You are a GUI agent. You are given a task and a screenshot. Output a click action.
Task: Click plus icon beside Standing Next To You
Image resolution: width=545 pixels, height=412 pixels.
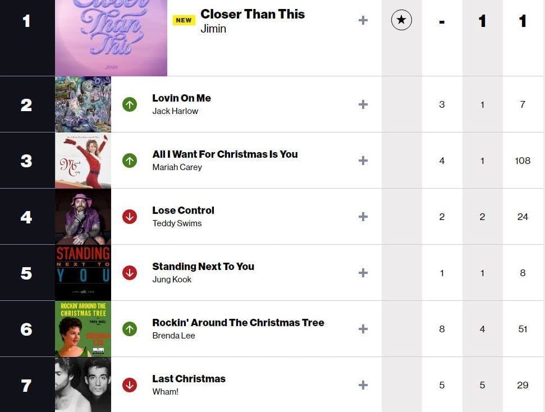pyautogui.click(x=363, y=273)
